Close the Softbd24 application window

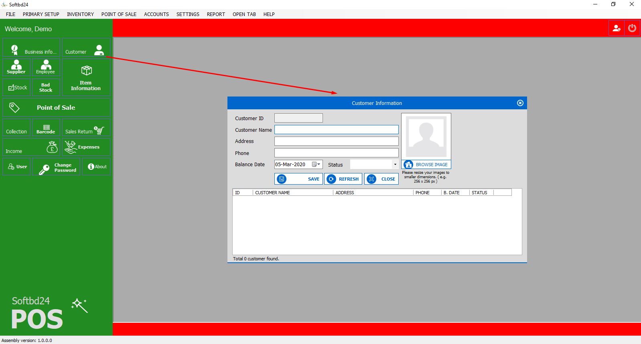pyautogui.click(x=632, y=4)
